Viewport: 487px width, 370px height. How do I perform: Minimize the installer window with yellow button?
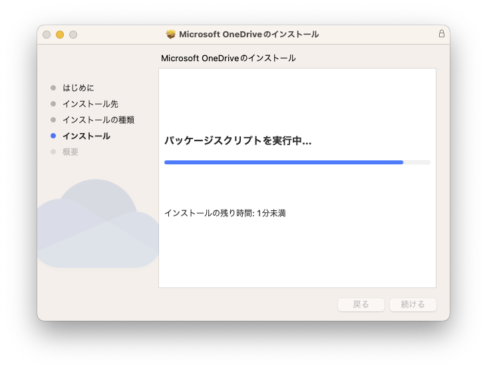pyautogui.click(x=60, y=35)
